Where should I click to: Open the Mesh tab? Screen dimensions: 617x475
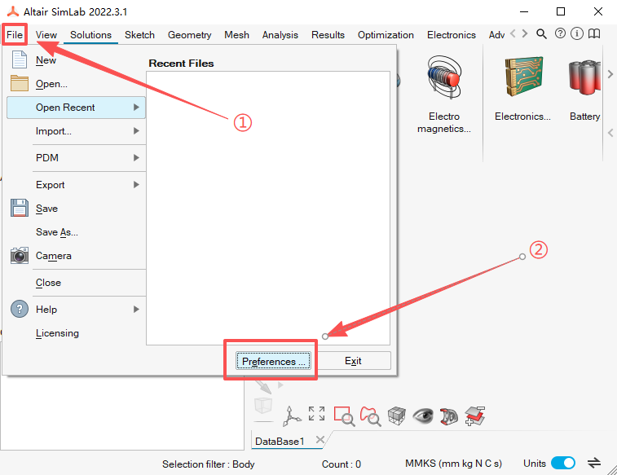[x=236, y=34]
